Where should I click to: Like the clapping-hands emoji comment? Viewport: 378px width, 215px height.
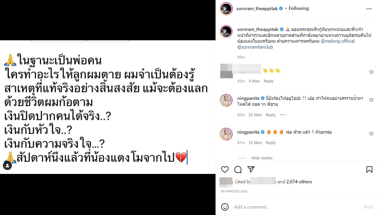(x=371, y=72)
